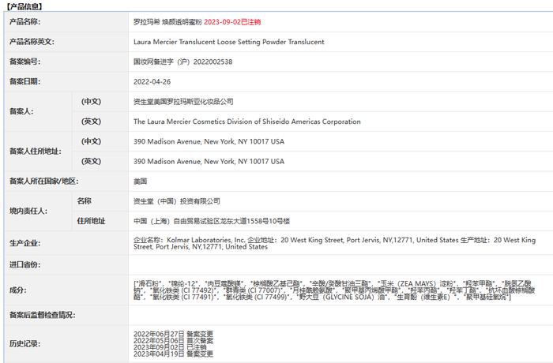
Task: Select the 备案编号 label
Action: click(x=24, y=62)
